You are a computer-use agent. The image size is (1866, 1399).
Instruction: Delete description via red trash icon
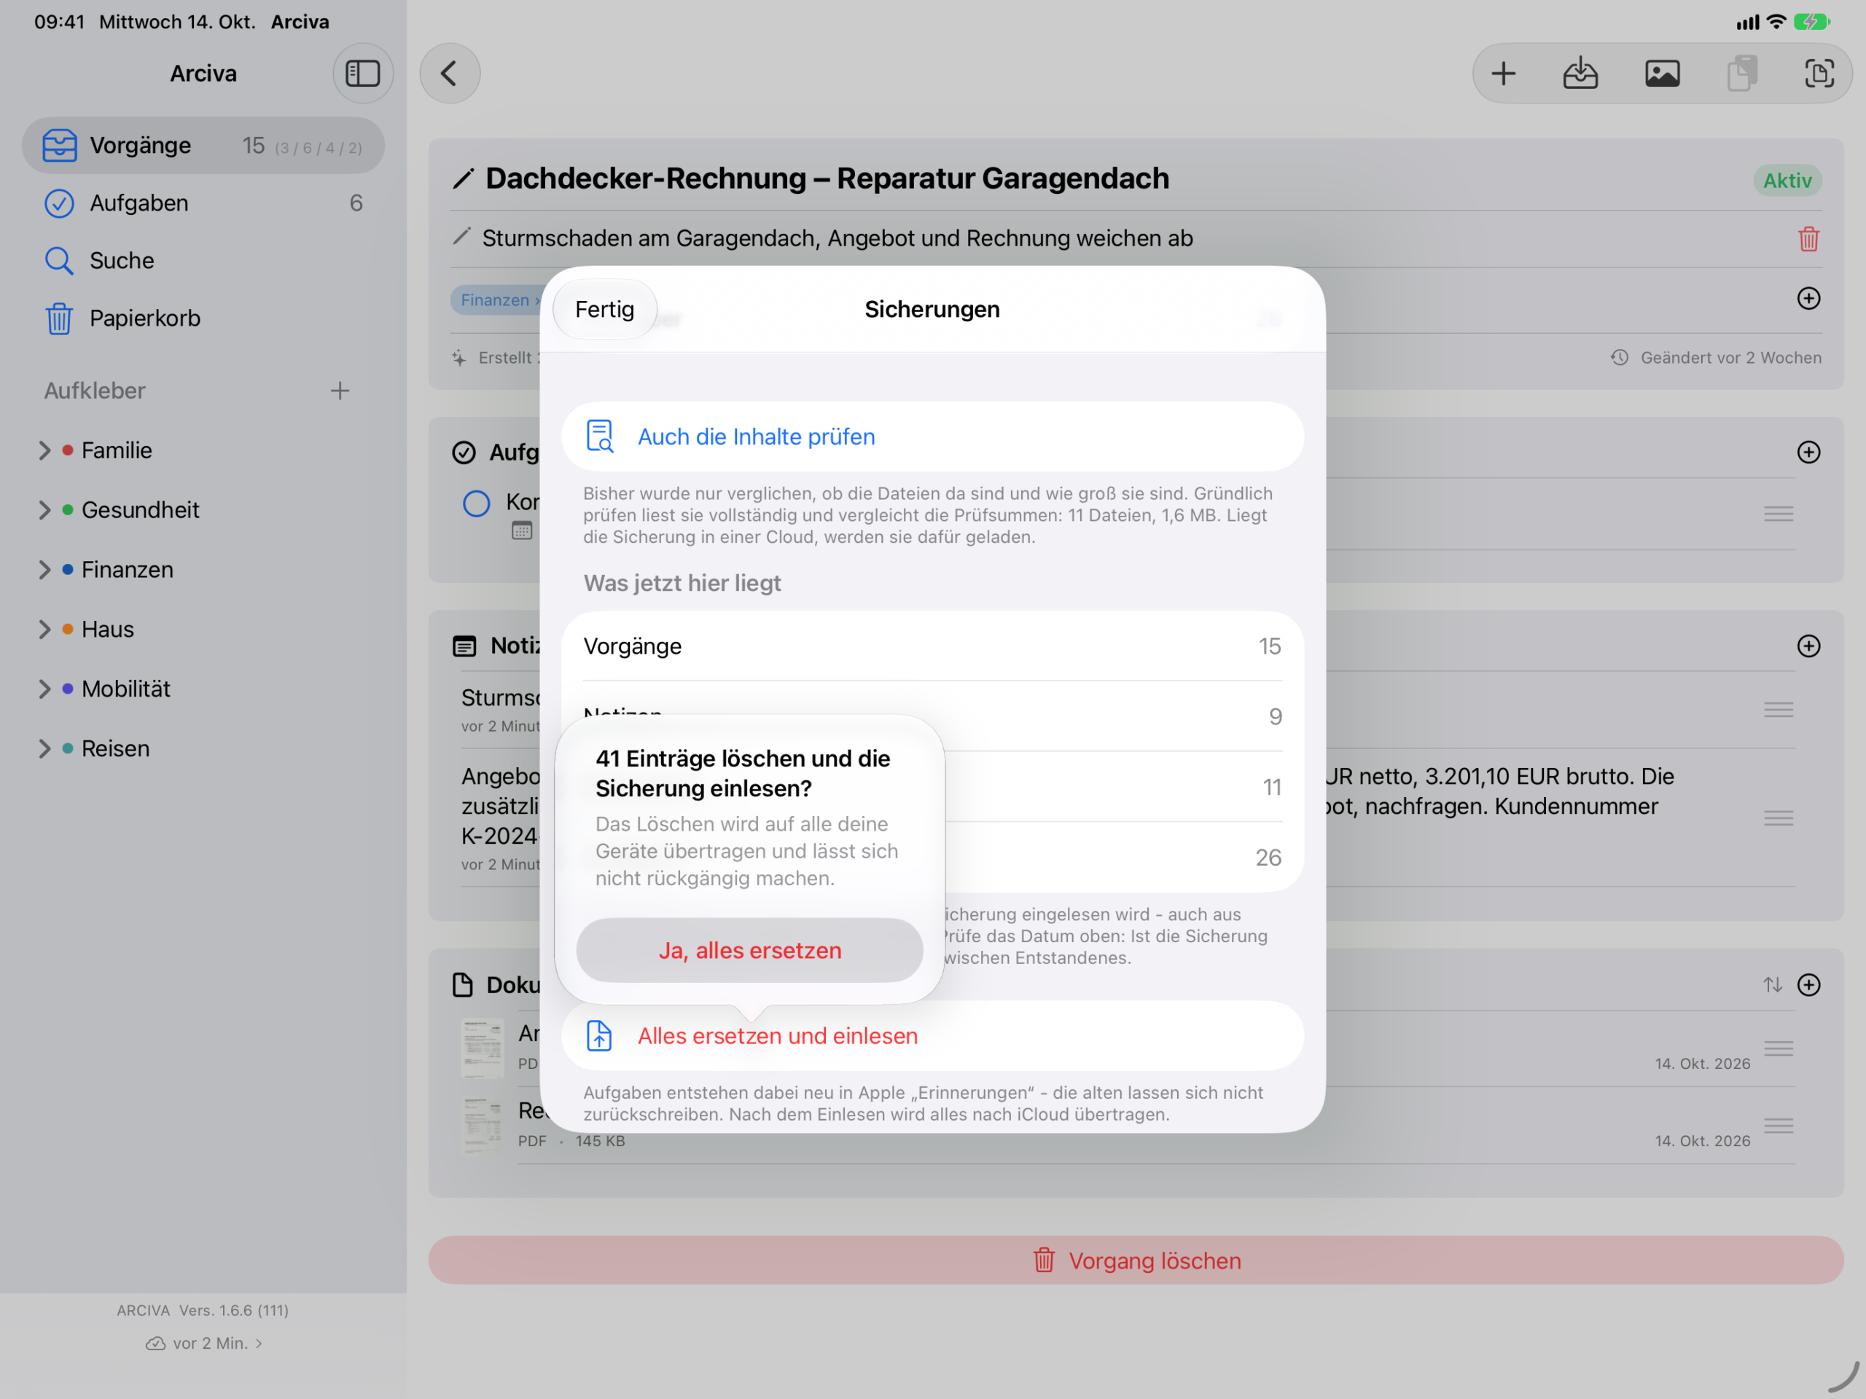pyautogui.click(x=1808, y=239)
